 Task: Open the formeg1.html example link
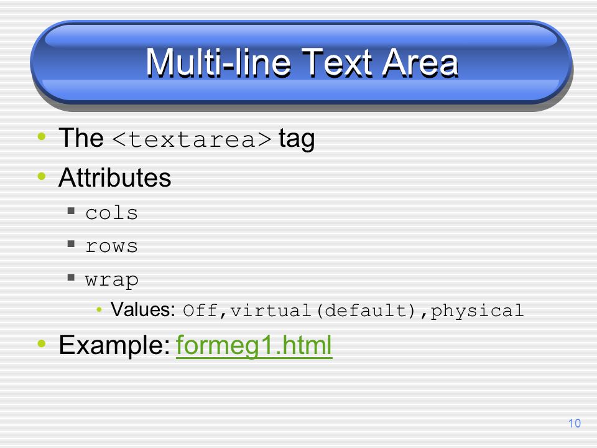click(x=254, y=346)
